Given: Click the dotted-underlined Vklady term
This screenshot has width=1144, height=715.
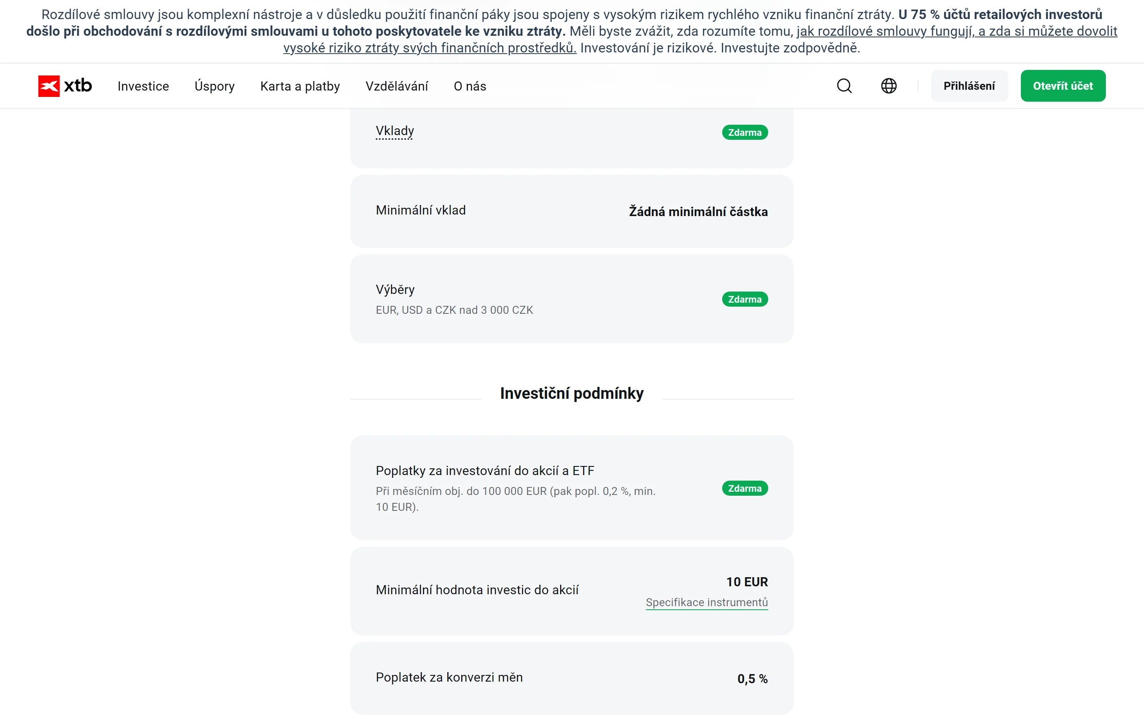Looking at the screenshot, I should click(394, 131).
